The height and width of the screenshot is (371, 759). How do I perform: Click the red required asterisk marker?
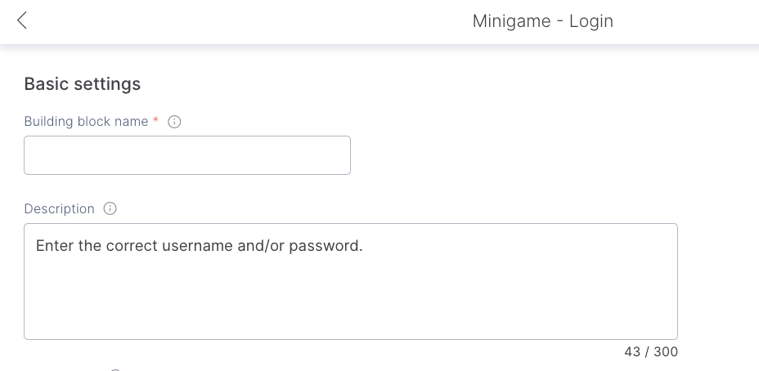click(155, 121)
